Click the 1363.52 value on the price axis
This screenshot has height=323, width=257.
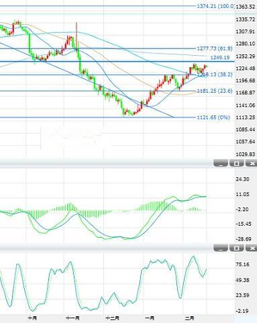pyautogui.click(x=246, y=7)
